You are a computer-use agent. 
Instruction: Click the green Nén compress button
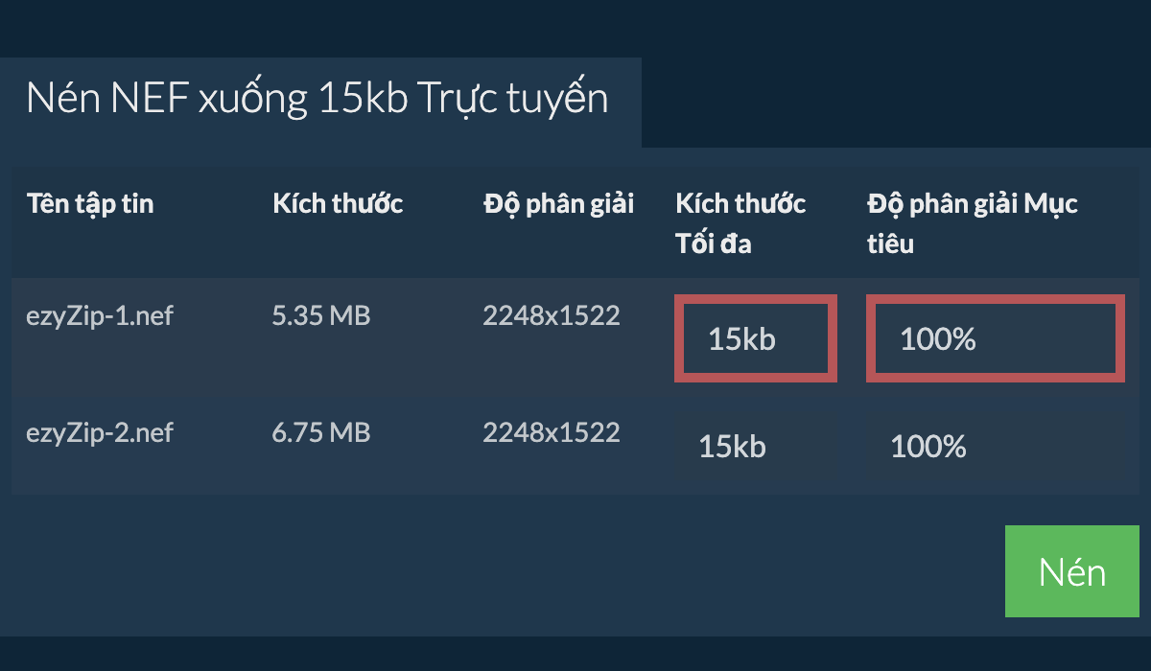pos(1071,571)
